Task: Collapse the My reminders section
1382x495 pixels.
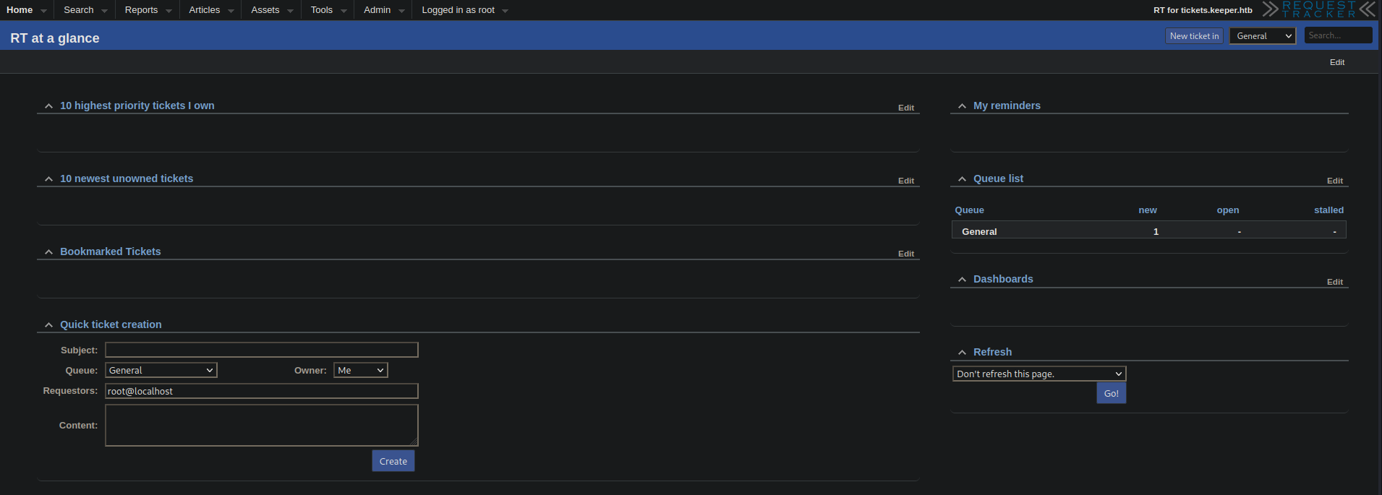Action: (x=962, y=106)
